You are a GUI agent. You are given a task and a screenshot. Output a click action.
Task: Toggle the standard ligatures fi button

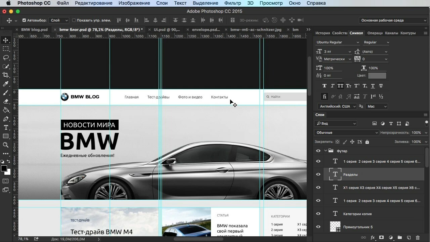(325, 96)
